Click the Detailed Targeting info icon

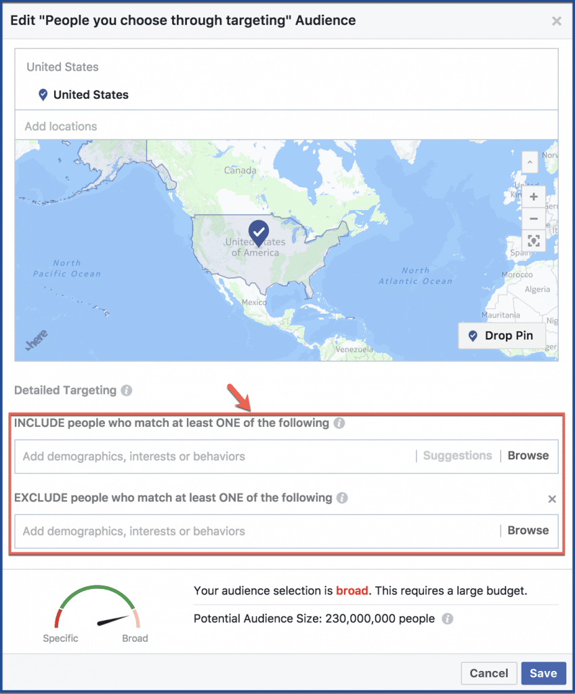point(127,390)
